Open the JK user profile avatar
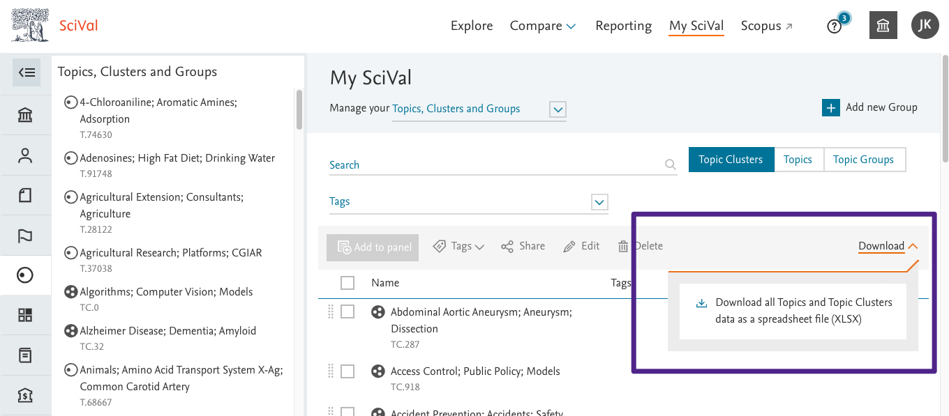This screenshot has height=416, width=949. tap(925, 26)
